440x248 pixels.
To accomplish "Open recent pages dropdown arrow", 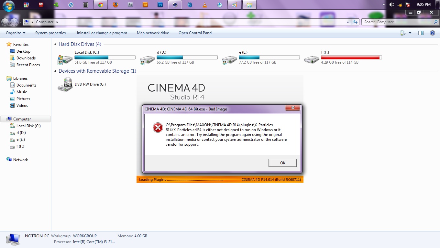I will tap(20, 22).
